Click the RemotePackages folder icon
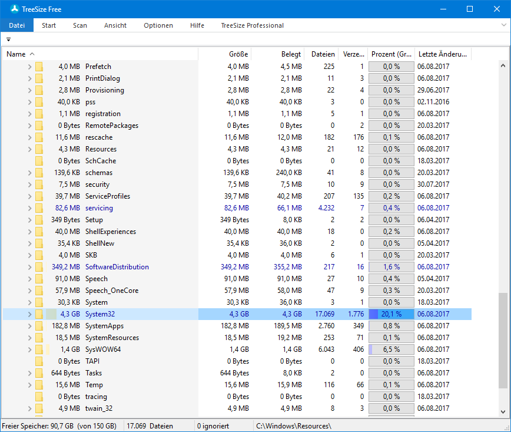 click(39, 126)
